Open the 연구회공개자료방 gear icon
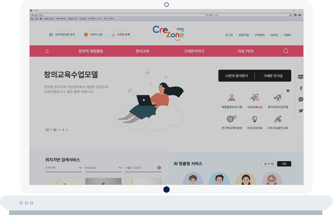Viewport: 333px width, 215px height. click(232, 119)
